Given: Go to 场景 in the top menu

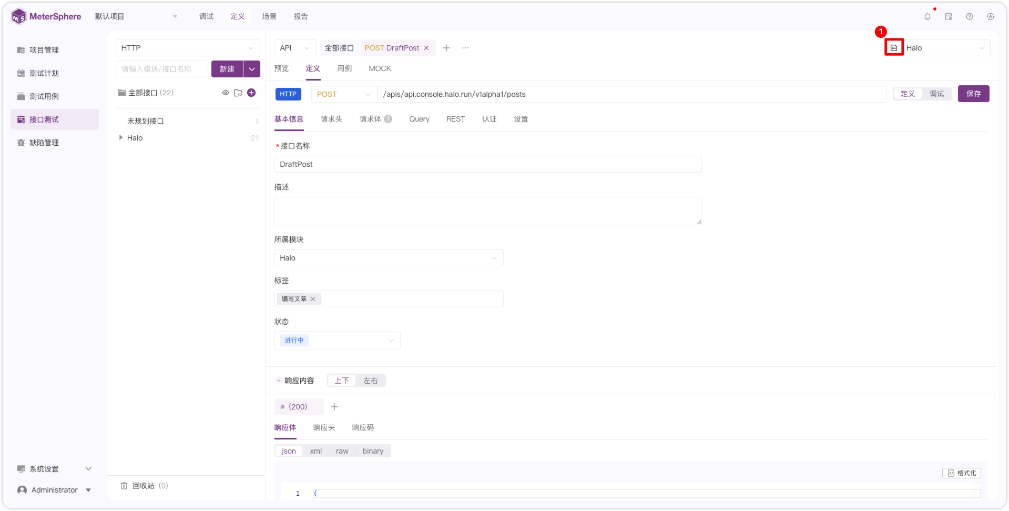Looking at the screenshot, I should (x=269, y=16).
